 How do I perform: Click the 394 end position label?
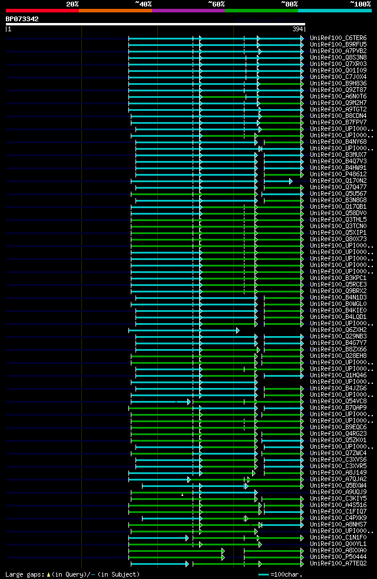point(297,29)
